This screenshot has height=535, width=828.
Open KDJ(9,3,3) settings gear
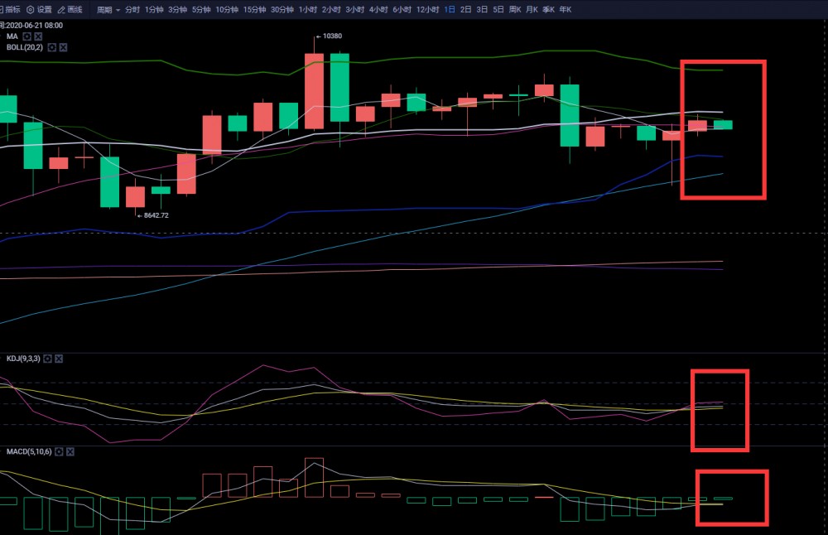[x=47, y=359]
